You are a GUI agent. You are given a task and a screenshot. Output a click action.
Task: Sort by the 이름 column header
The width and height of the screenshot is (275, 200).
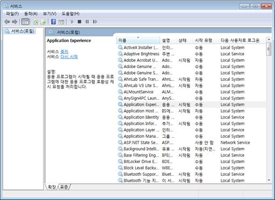point(138,40)
